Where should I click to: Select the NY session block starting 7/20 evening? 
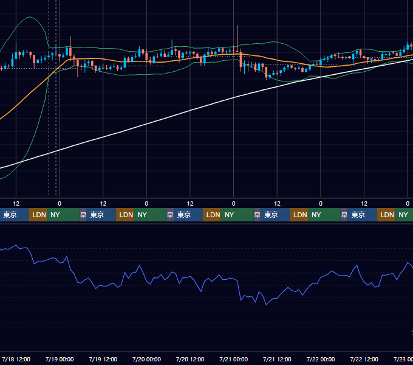coord(237,215)
